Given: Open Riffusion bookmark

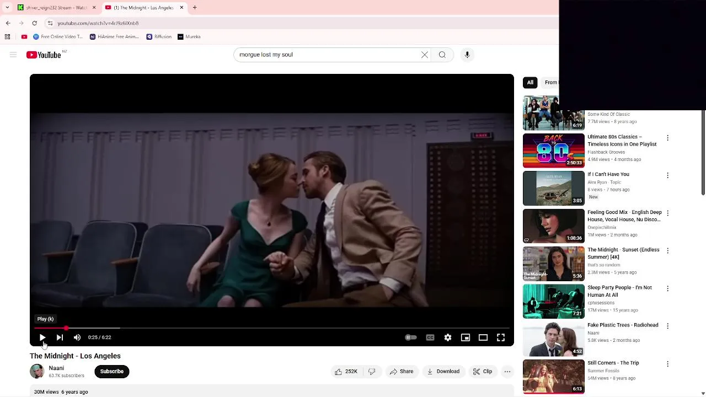Looking at the screenshot, I should 159,37.
